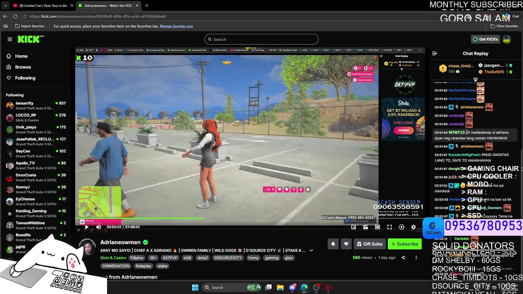Screen dimensions: 523x294
Task: Open Discord from the taskbar
Action: click(x=292, y=287)
